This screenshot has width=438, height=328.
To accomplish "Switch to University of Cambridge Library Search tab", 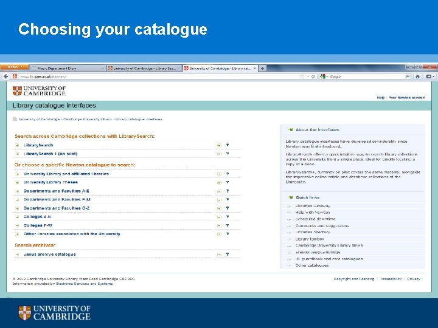I will pos(144,68).
